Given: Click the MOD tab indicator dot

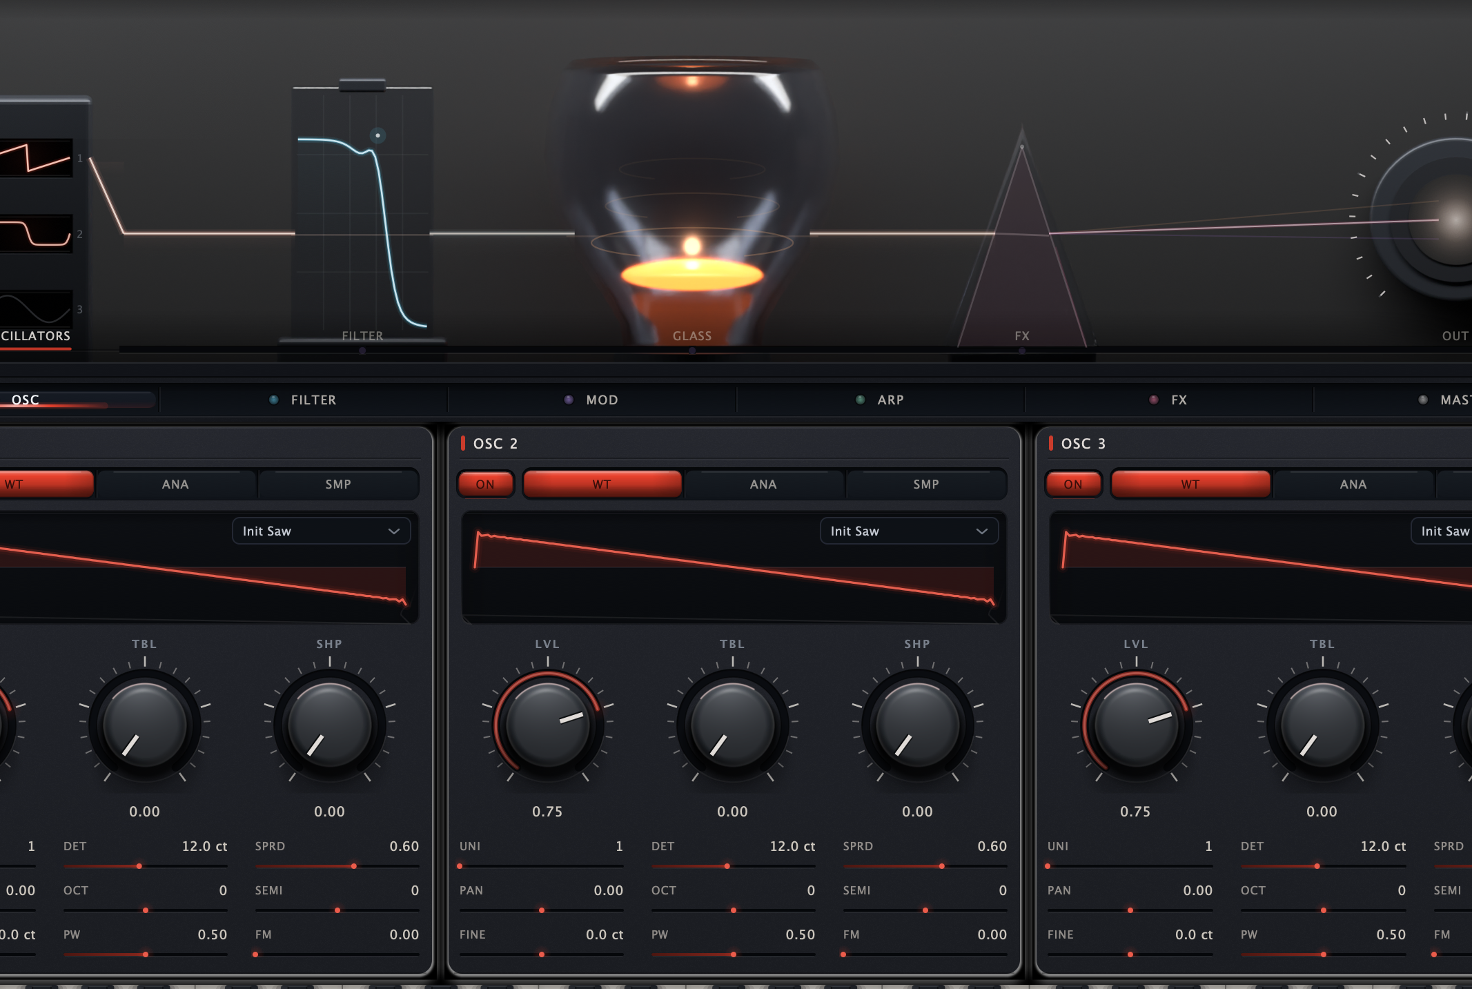Looking at the screenshot, I should click(569, 400).
